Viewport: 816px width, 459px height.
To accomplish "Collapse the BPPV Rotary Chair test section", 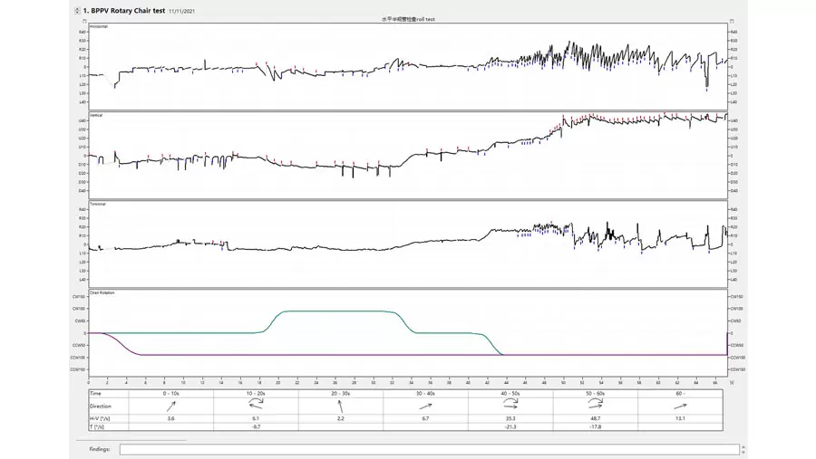I will point(76,10).
